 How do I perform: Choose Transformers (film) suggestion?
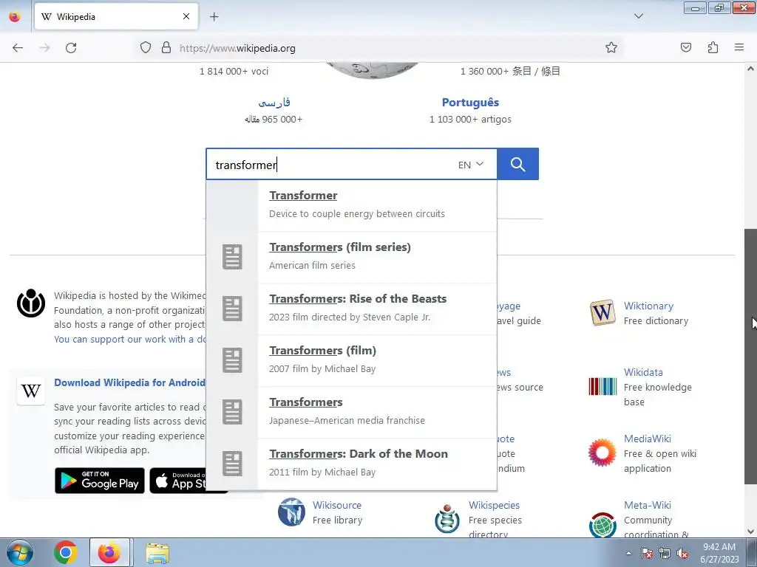coord(351,360)
